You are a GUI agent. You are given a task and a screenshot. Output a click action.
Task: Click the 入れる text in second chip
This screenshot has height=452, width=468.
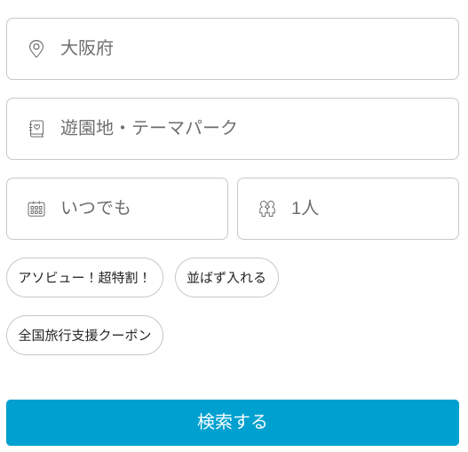246,278
